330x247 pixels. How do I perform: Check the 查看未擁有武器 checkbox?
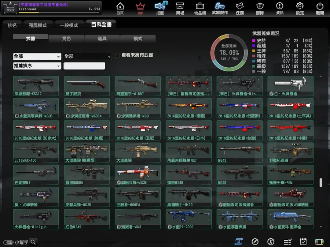[x=117, y=55]
